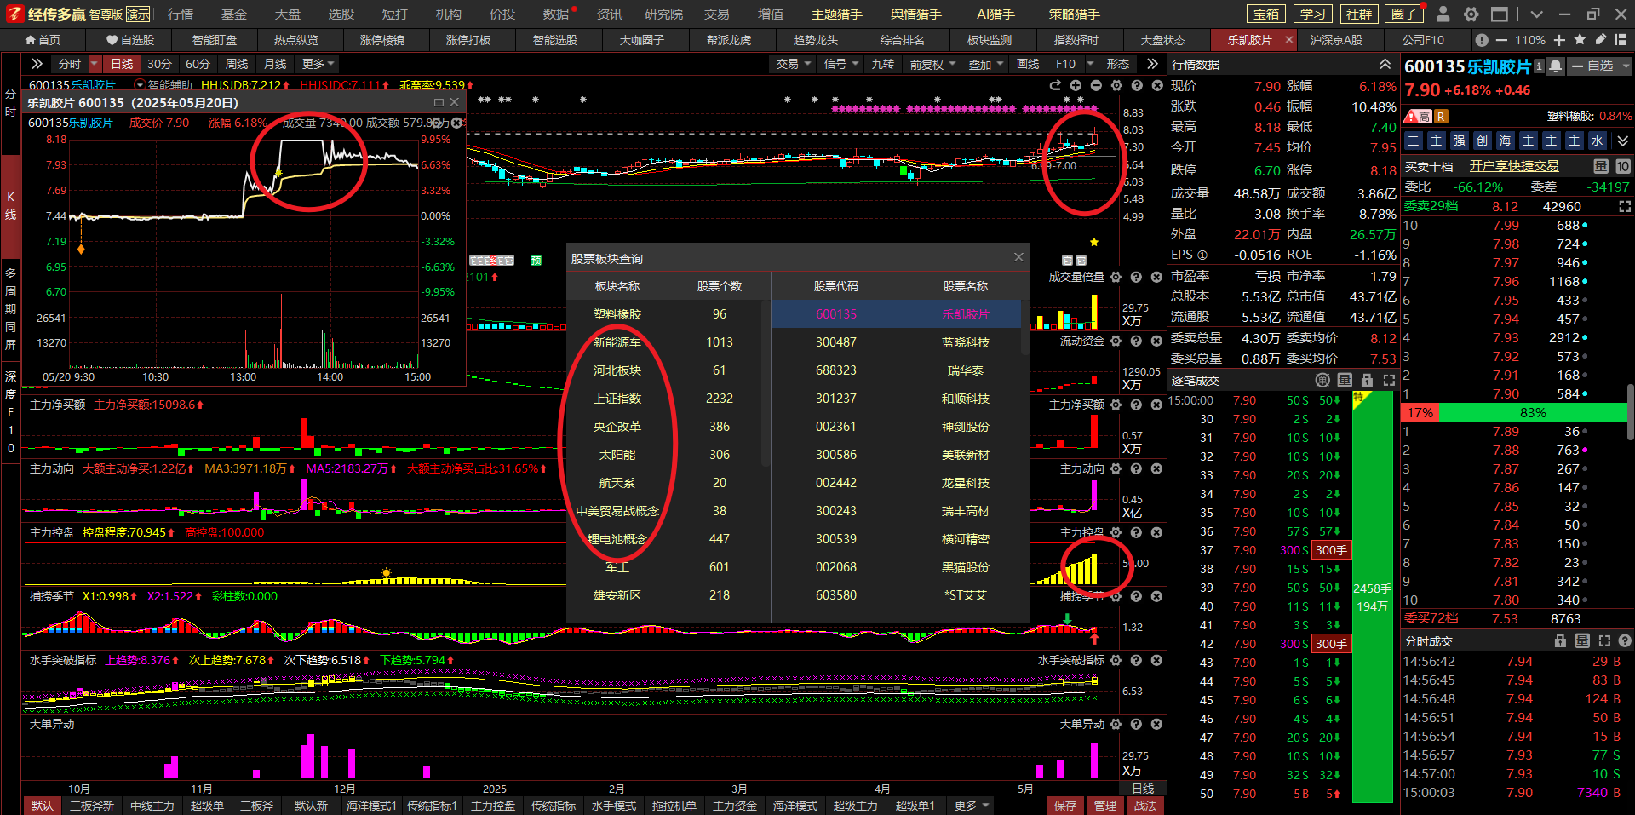Image resolution: width=1635 pixels, height=815 pixels.
Task: Toggle 智能辅助 circle button above chart
Action: click(x=141, y=85)
